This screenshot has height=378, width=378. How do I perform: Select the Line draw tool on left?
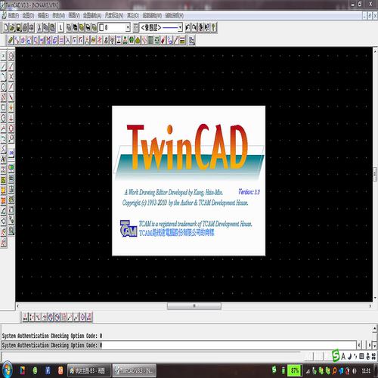(3, 67)
